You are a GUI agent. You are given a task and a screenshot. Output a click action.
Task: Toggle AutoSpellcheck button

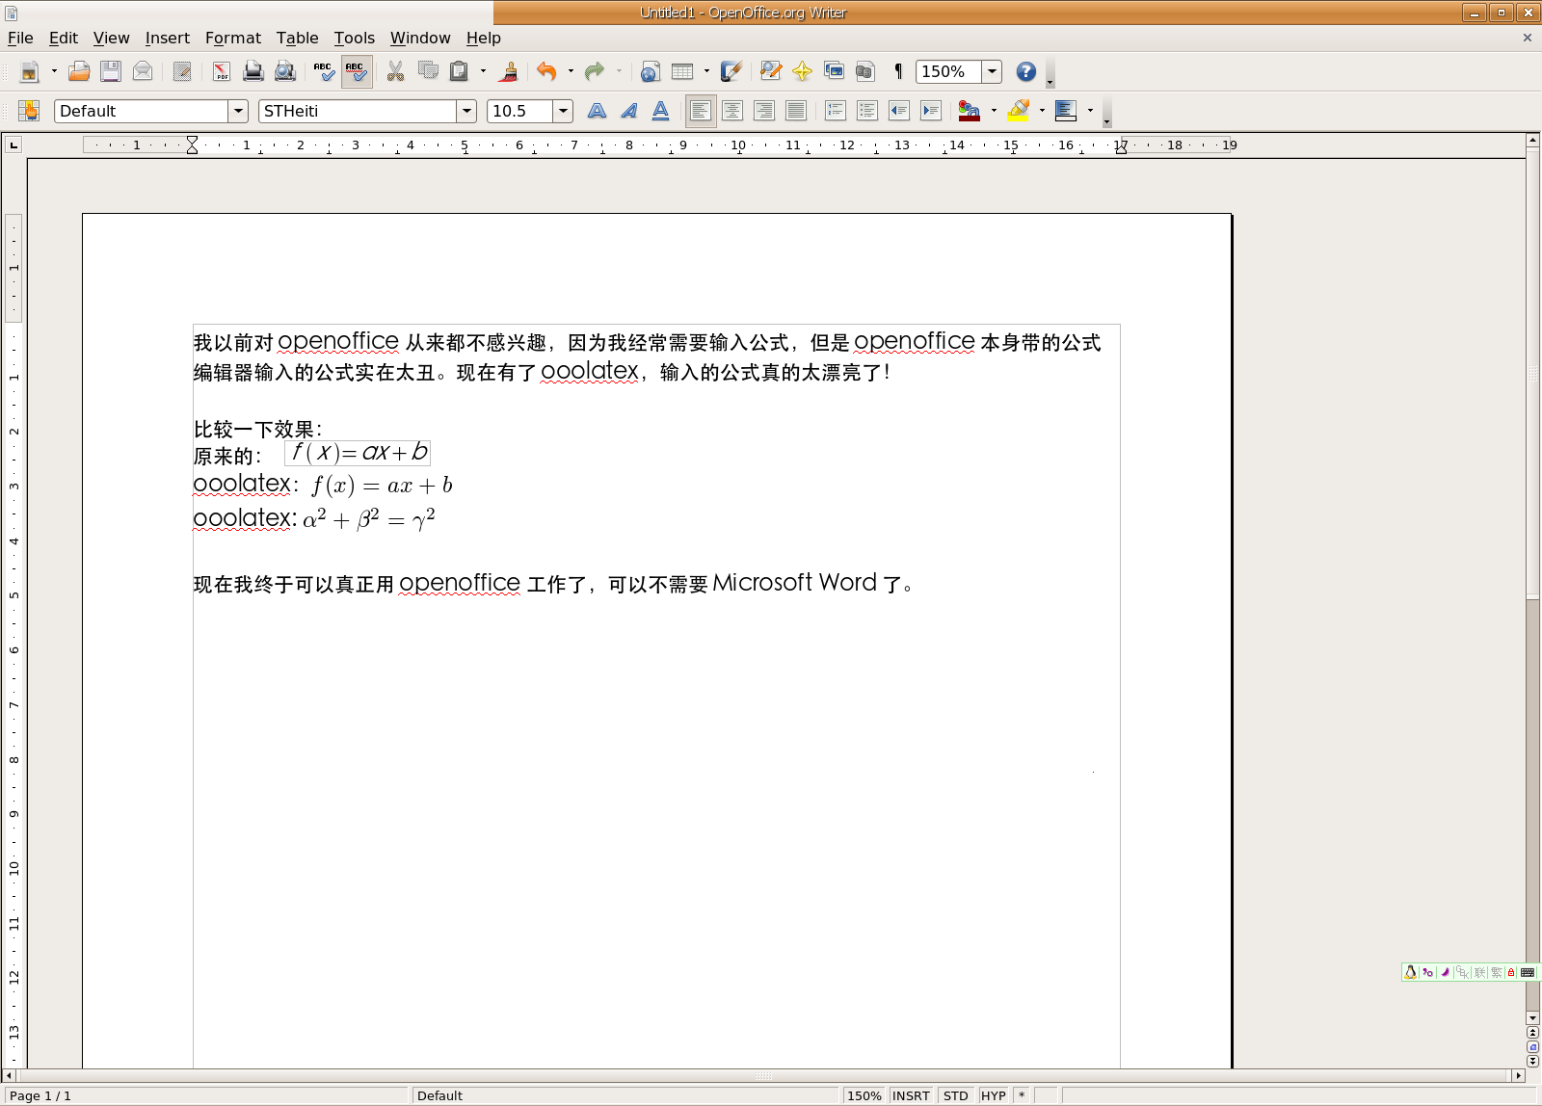[x=356, y=71]
